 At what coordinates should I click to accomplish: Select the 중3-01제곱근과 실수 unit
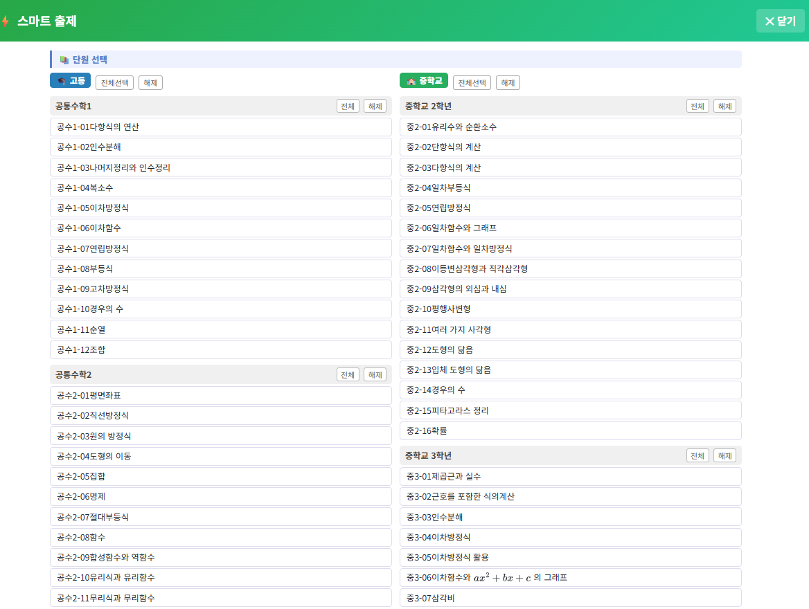pyautogui.click(x=570, y=477)
